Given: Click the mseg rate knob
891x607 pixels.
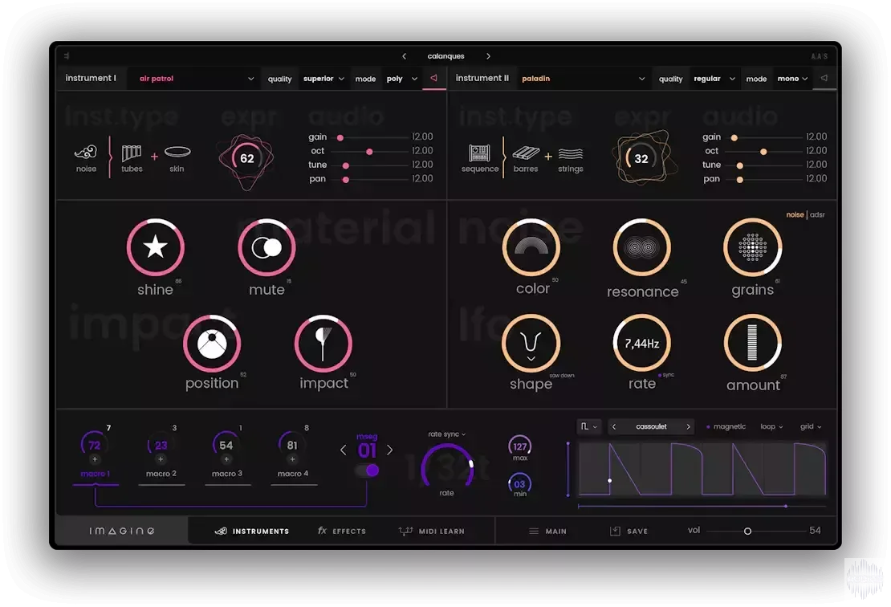Looking at the screenshot, I should [446, 467].
